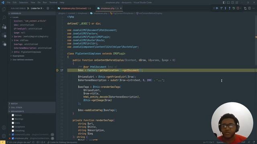Open the View menu
This screenshot has height=144, width=257.
tap(33, 3)
